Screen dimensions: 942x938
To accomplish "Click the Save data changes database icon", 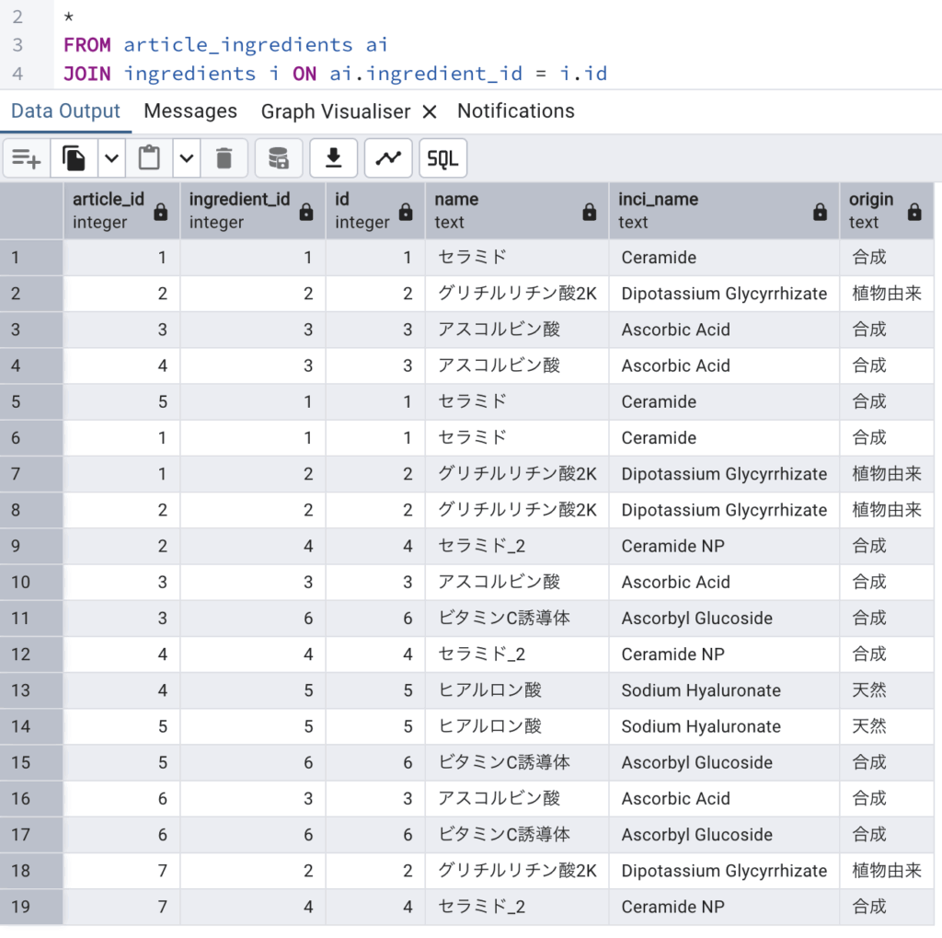I will (x=279, y=158).
